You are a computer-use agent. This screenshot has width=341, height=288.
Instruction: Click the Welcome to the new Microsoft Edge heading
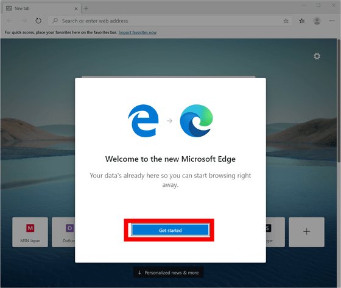(x=170, y=159)
